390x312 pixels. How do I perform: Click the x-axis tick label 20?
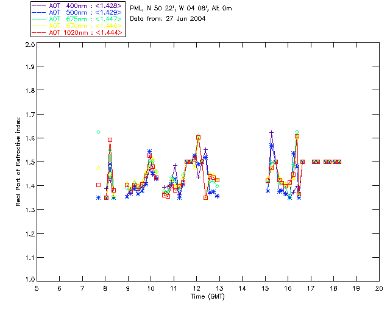[x=379, y=288]
